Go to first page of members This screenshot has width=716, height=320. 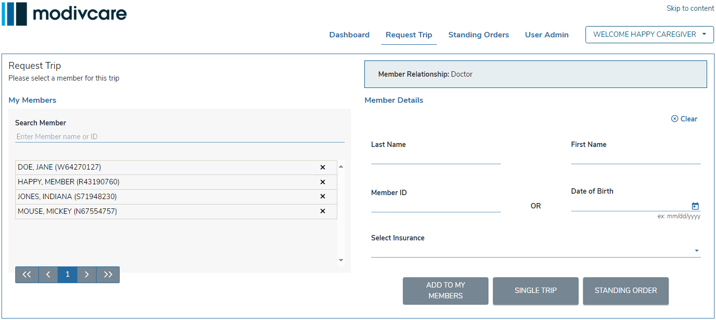click(27, 275)
